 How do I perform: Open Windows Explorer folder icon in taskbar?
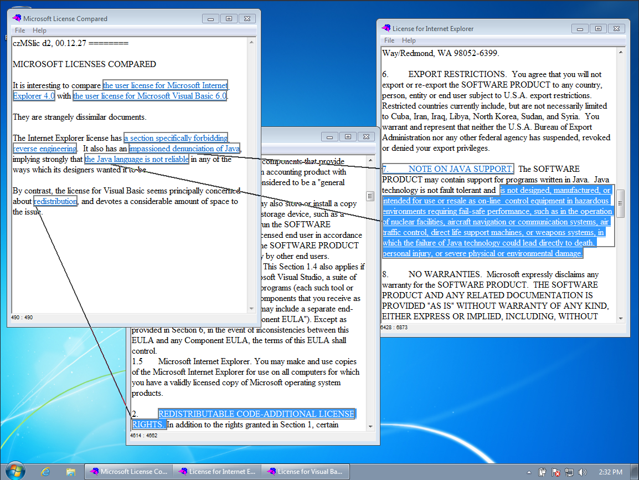click(x=71, y=472)
